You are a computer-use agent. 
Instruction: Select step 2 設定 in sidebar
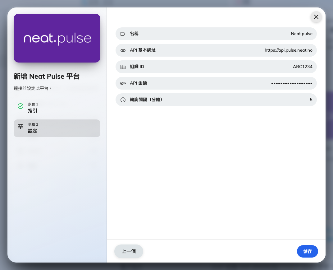(57, 128)
